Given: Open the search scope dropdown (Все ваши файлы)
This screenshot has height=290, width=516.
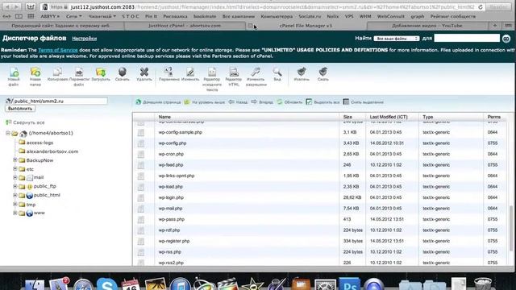Looking at the screenshot, I should coord(396,39).
